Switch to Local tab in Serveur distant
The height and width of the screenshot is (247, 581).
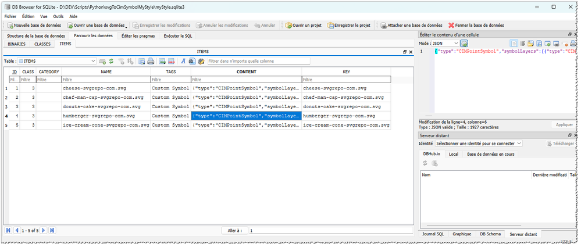pyautogui.click(x=454, y=154)
